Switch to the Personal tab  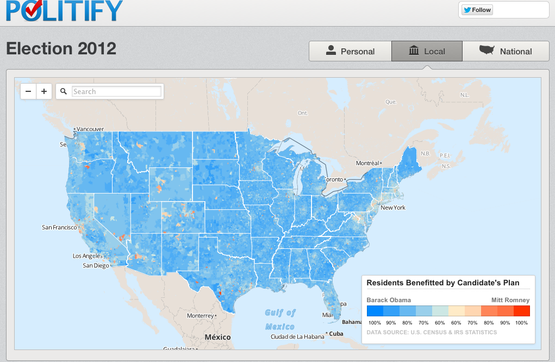click(x=350, y=52)
